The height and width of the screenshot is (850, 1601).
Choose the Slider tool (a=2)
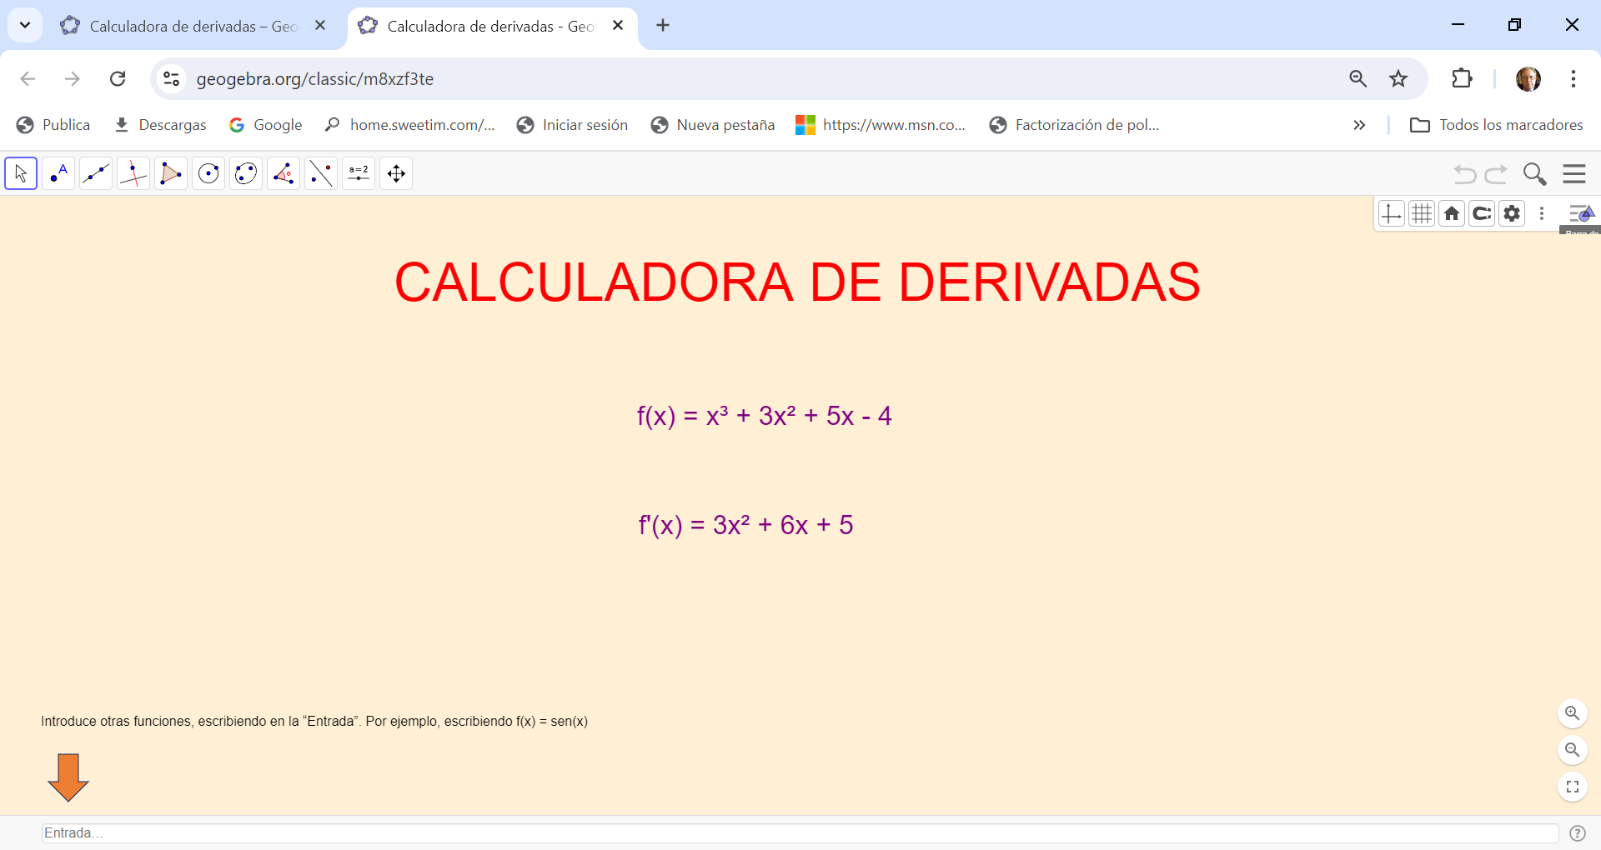[x=359, y=173]
